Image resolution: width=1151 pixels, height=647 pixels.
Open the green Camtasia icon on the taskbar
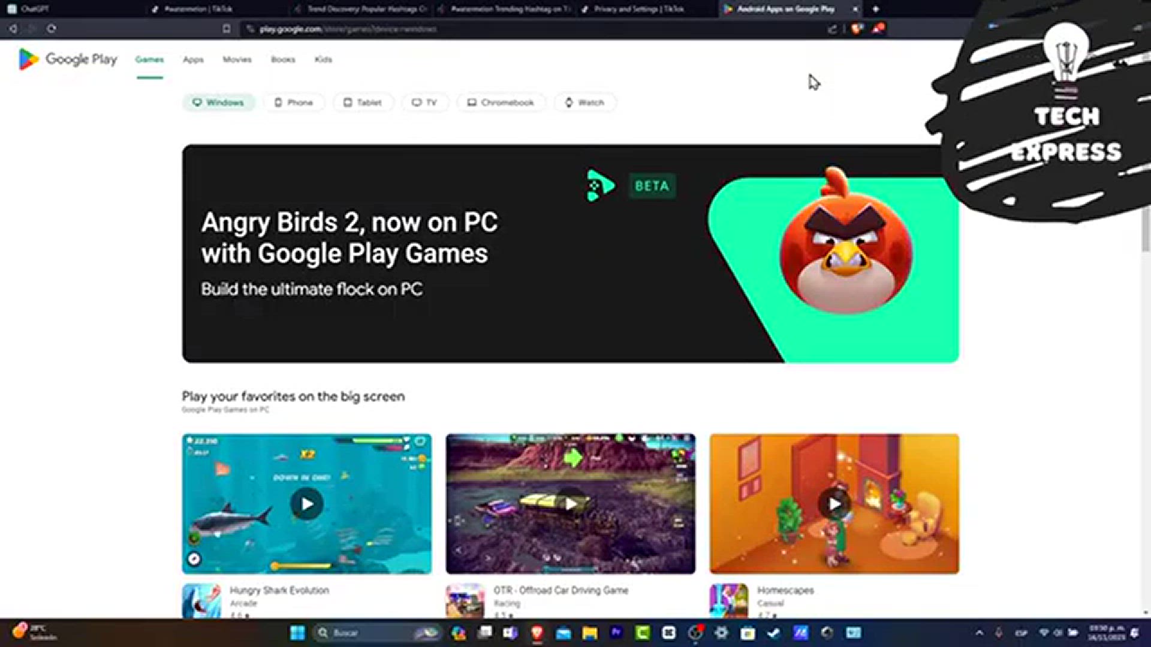pos(643,633)
